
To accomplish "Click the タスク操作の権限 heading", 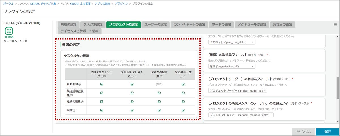I will pos(77,56).
